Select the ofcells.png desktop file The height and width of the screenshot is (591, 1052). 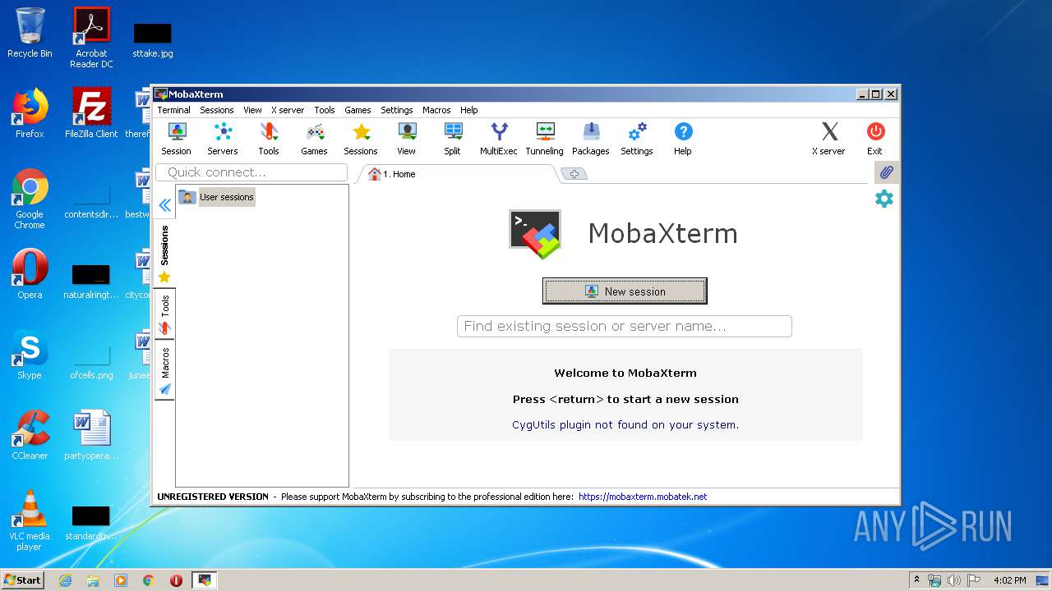(91, 361)
